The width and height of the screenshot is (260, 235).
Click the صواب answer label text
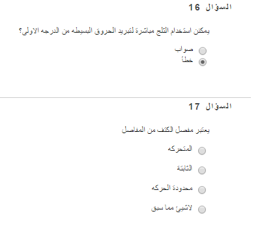click(184, 50)
